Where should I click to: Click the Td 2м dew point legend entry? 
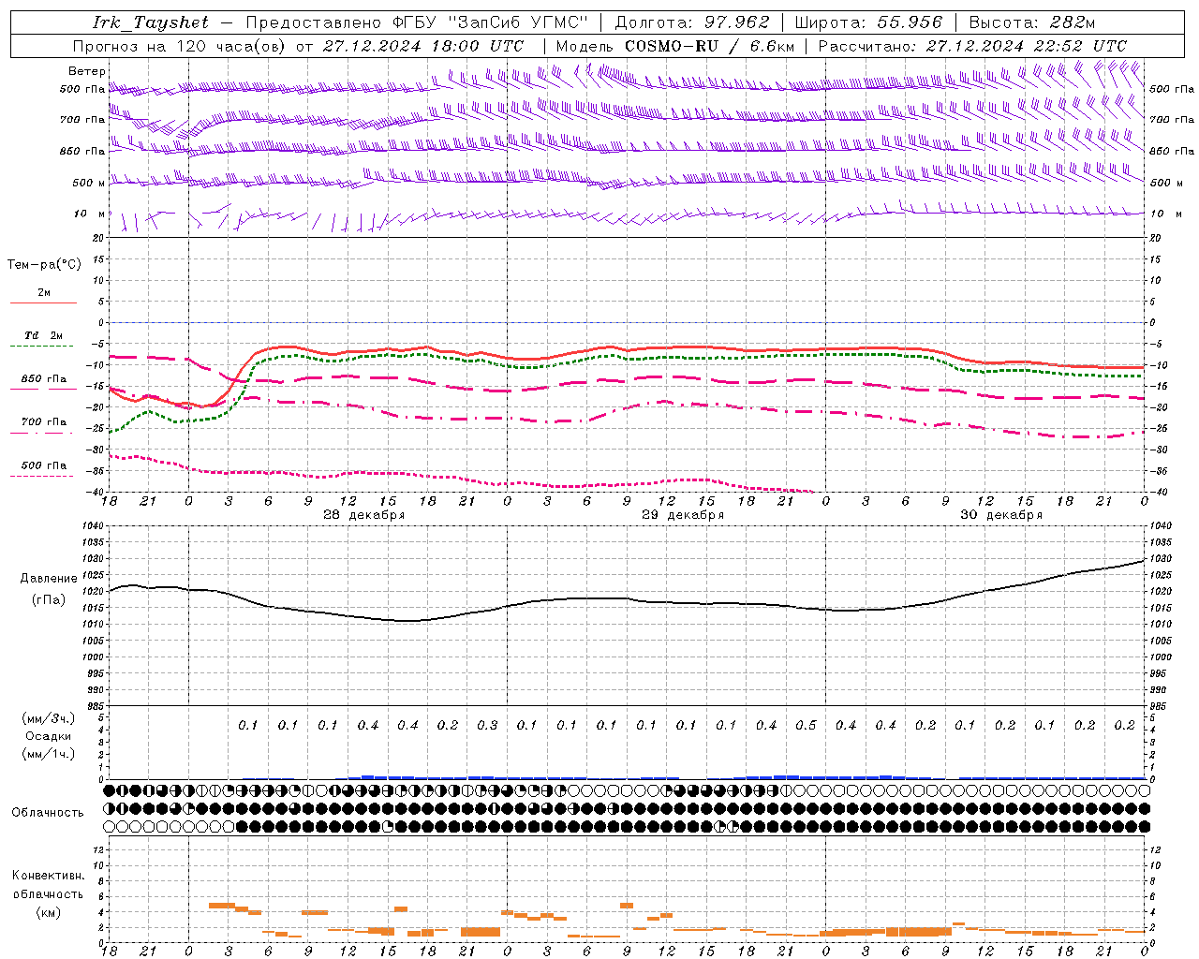pyautogui.click(x=43, y=335)
